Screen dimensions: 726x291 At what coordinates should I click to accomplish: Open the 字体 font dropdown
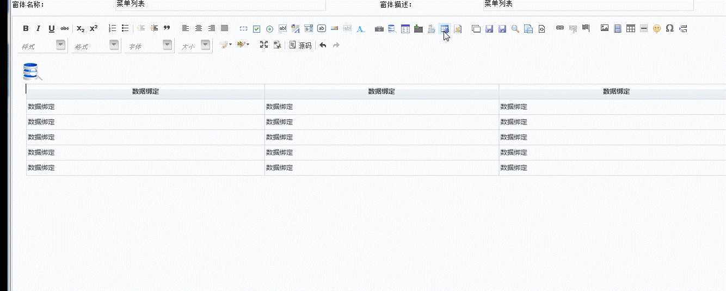[149, 46]
